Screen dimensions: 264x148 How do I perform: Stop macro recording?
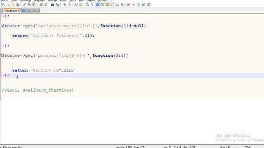click(134, 5)
